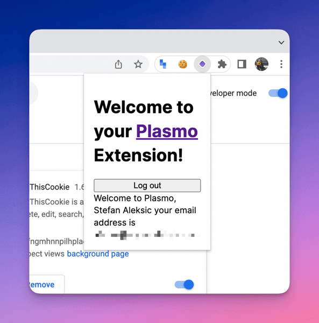319x323 pixels.
Task: Expand the tab search chevron
Action: click(281, 43)
